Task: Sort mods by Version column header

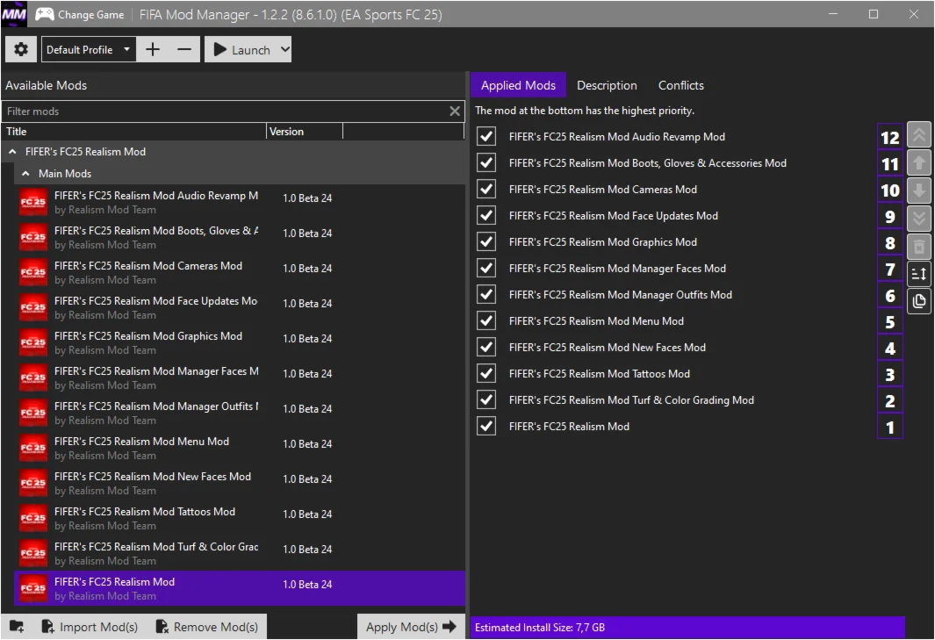Action: [305, 131]
